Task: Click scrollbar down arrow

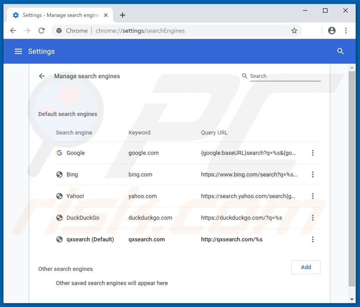Action: pos(352,299)
